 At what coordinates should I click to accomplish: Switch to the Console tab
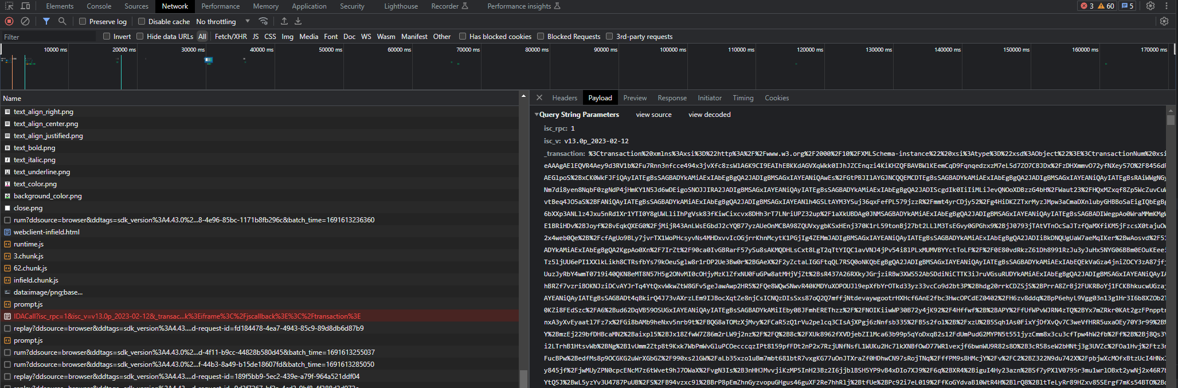point(99,6)
